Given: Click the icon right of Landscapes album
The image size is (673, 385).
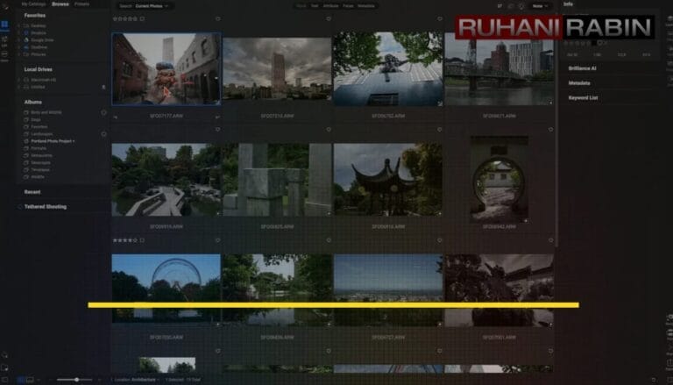Looking at the screenshot, I should 103,134.
